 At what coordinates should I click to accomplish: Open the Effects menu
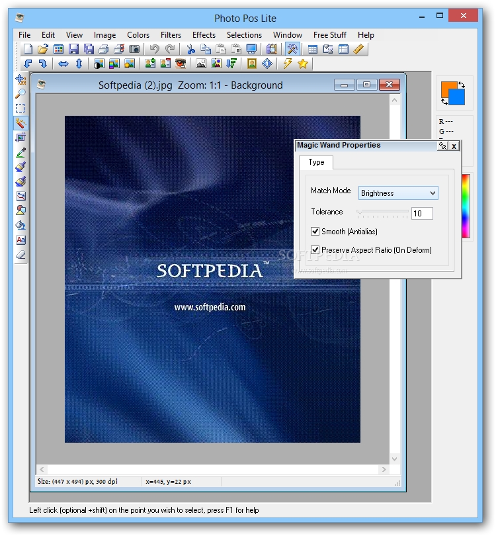(x=204, y=35)
